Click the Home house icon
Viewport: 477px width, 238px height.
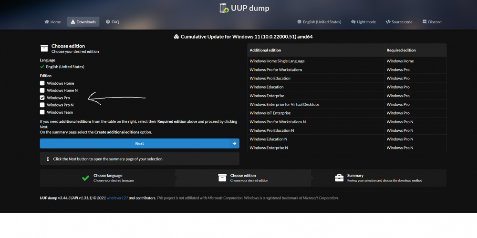click(x=47, y=22)
